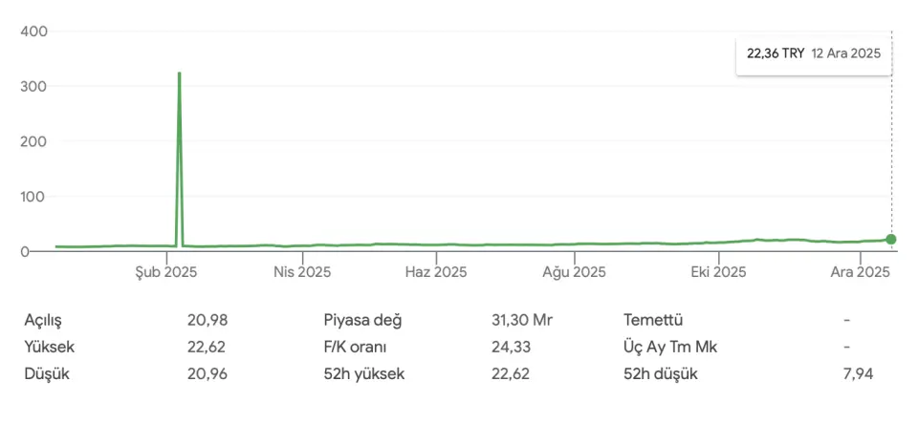Click the Yüksek value 22,62
Image resolution: width=918 pixels, height=445 pixels.
pos(208,347)
